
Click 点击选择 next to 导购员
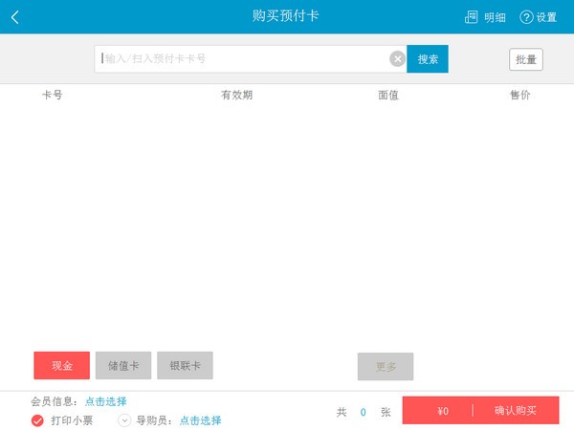tap(200, 420)
